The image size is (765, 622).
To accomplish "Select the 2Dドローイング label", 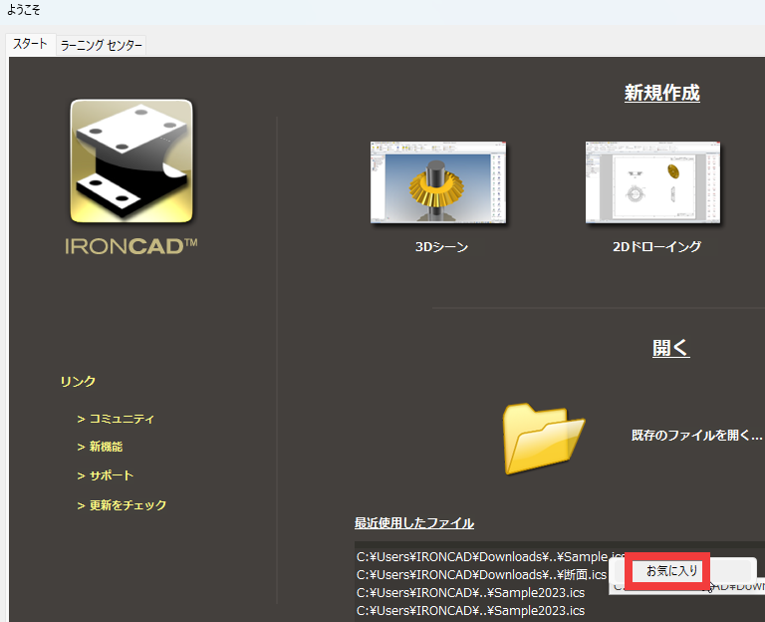I will (656, 247).
